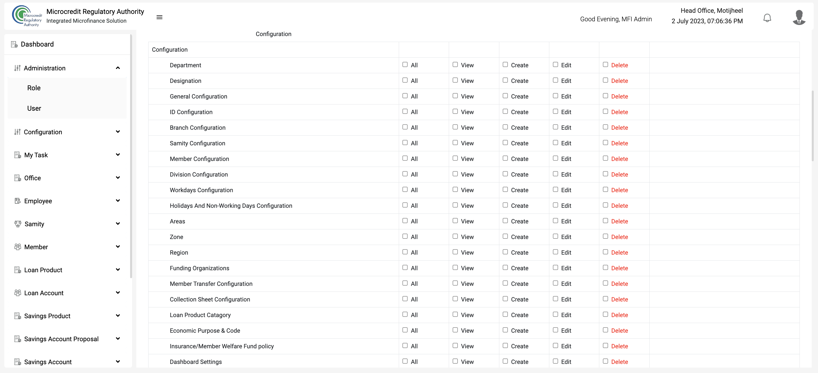Enable View for Member Configuration
The image size is (818, 373).
455,158
